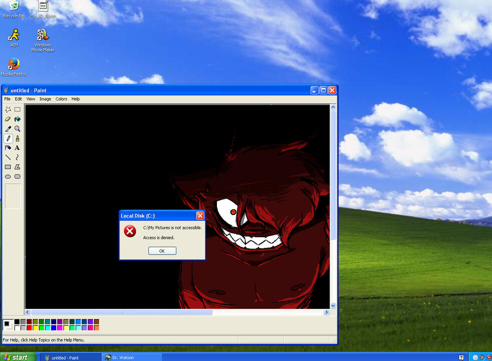The width and height of the screenshot is (492, 361).
Task: Select the Ellipse shape tool
Action: pyautogui.click(x=8, y=176)
